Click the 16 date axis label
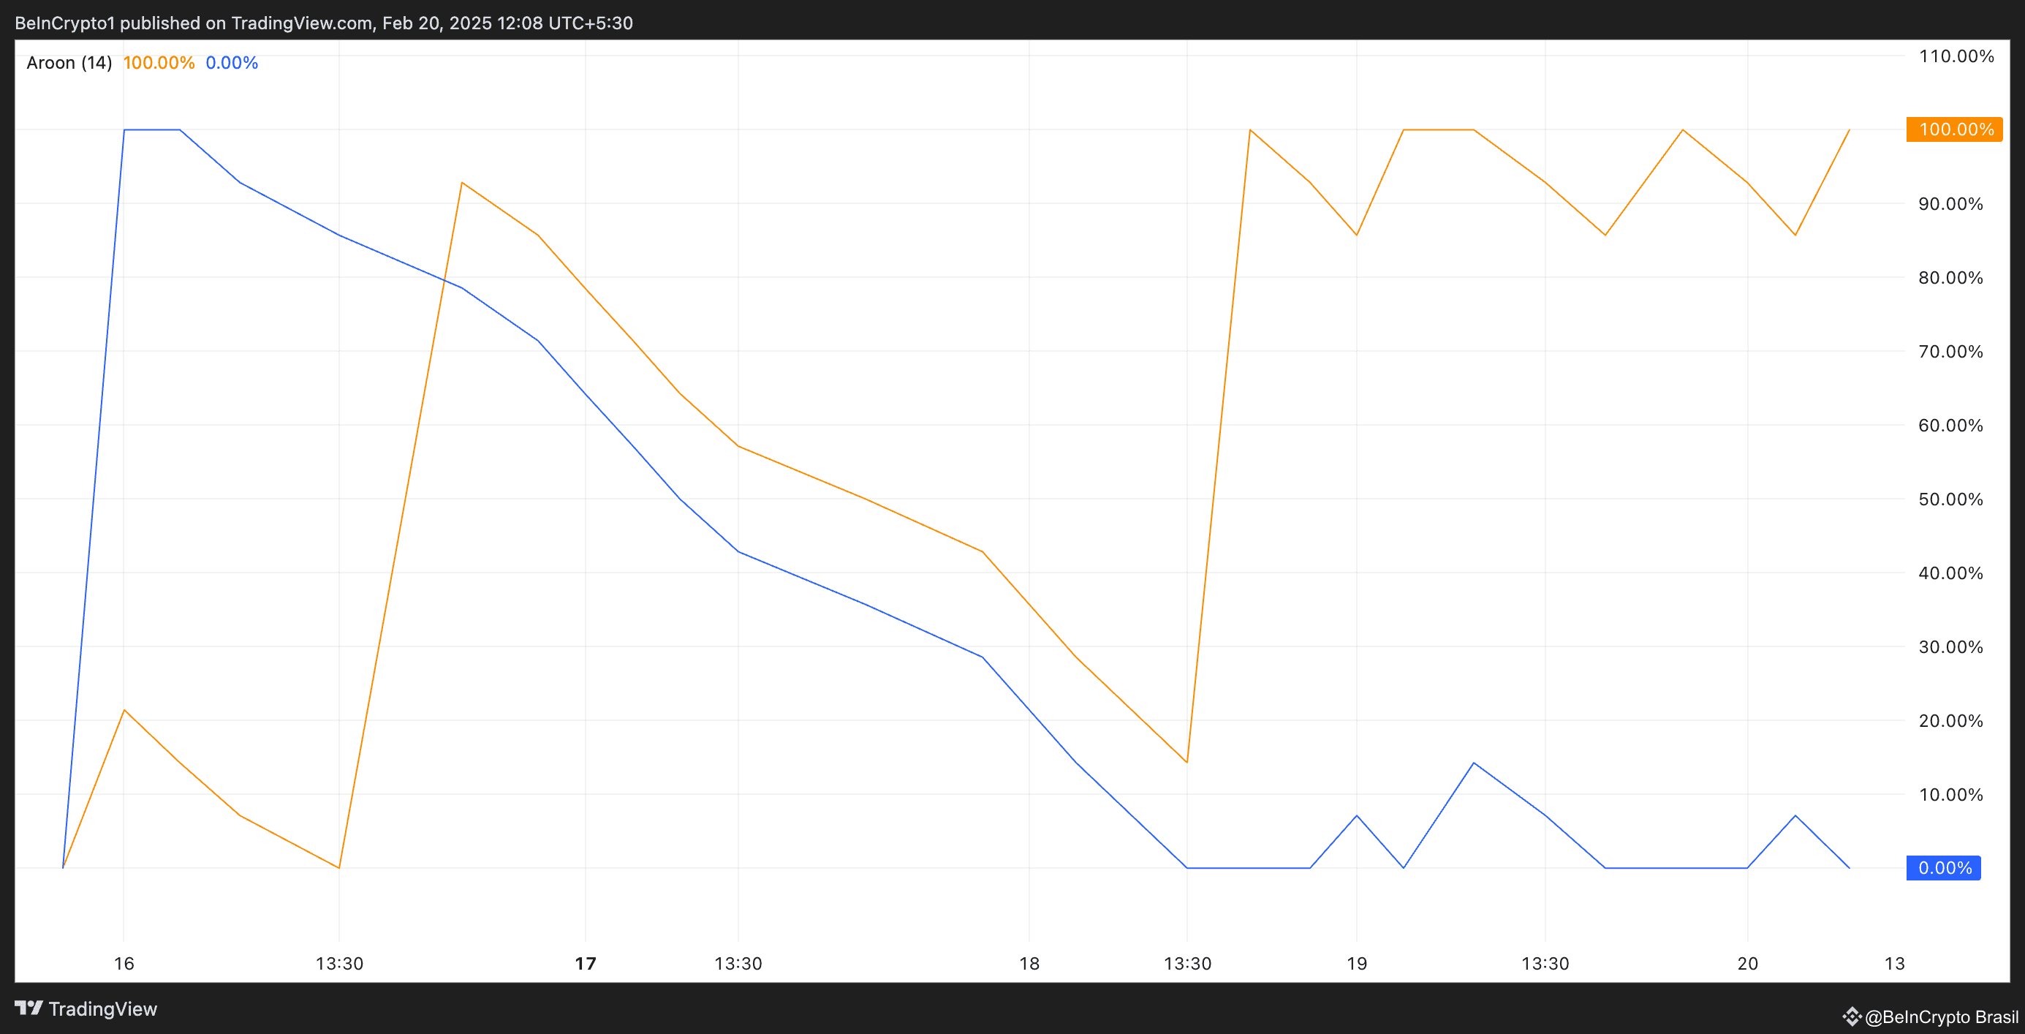Viewport: 2025px width, 1034px height. click(x=124, y=963)
